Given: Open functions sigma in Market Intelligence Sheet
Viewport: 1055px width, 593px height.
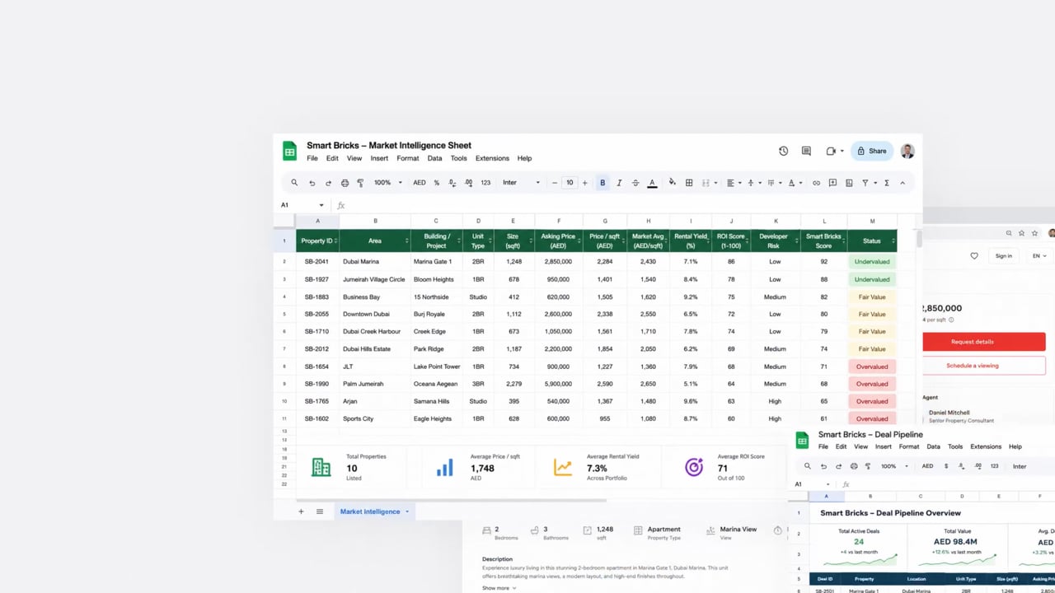Looking at the screenshot, I should coord(887,183).
